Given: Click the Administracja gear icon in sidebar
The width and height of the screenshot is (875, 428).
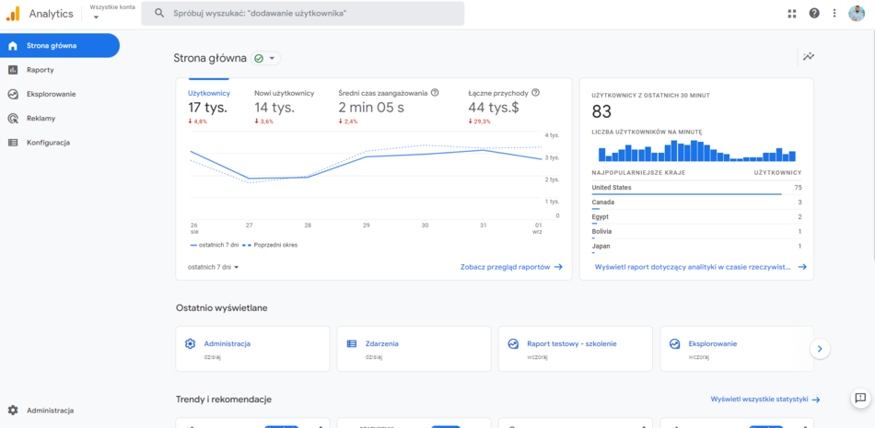Looking at the screenshot, I should tap(13, 411).
